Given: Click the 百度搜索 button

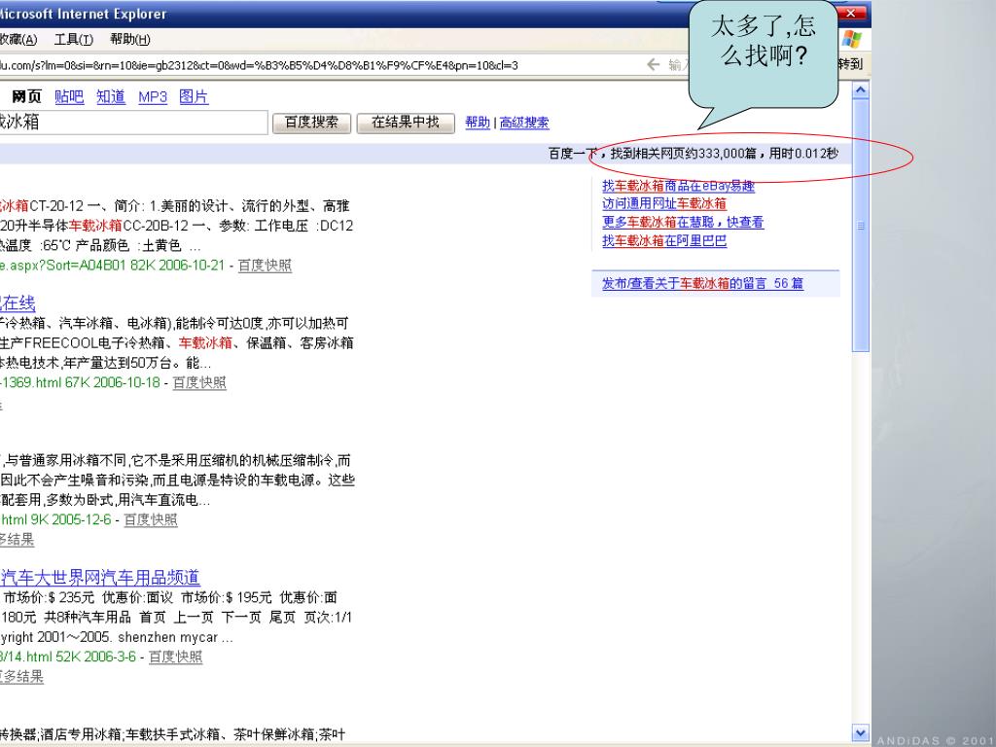Looking at the screenshot, I should point(311,123).
